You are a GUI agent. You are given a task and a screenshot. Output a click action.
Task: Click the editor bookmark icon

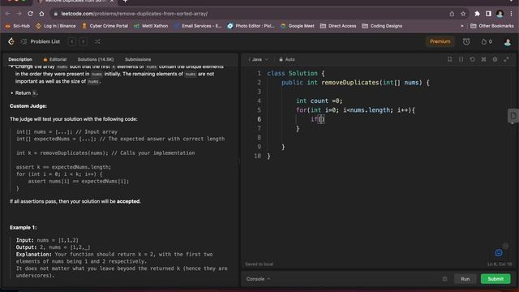(x=449, y=59)
